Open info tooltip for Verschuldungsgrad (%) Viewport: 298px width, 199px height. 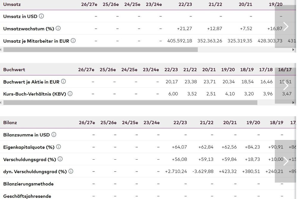tap(60, 159)
